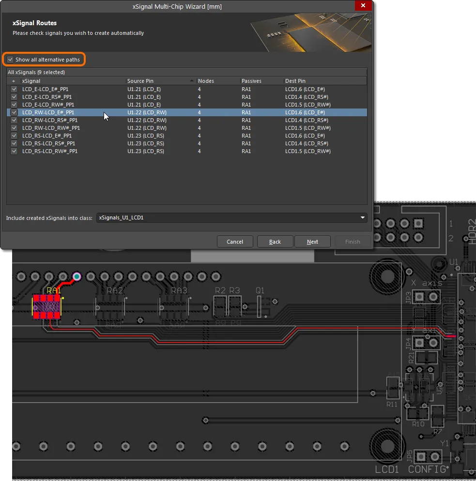Viewport: 476px width, 481px height.
Task: Uncheck LCD_RW-LCD_E#_PP1 row checkbox
Action: (x=14, y=112)
